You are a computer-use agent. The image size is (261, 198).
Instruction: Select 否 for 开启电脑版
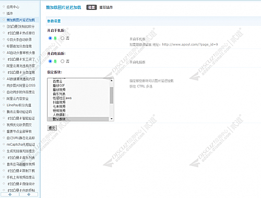point(63,61)
